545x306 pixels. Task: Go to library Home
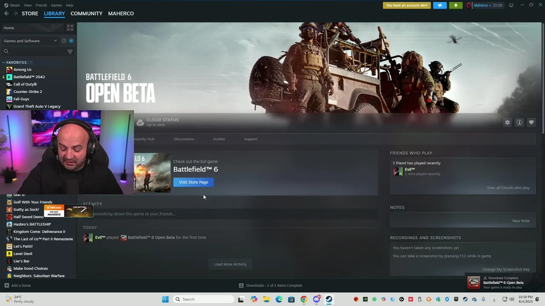[x=33, y=28]
